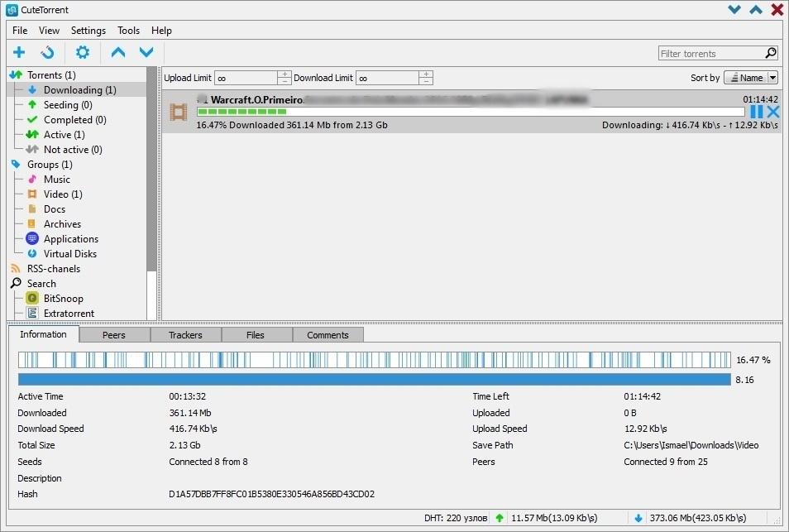The height and width of the screenshot is (532, 789).
Task: Click the DHT: 220 status bar entry
Action: click(456, 518)
